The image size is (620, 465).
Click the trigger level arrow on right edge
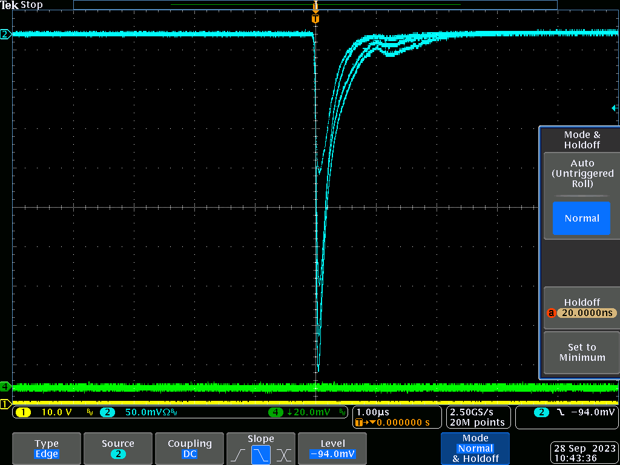pyautogui.click(x=615, y=108)
